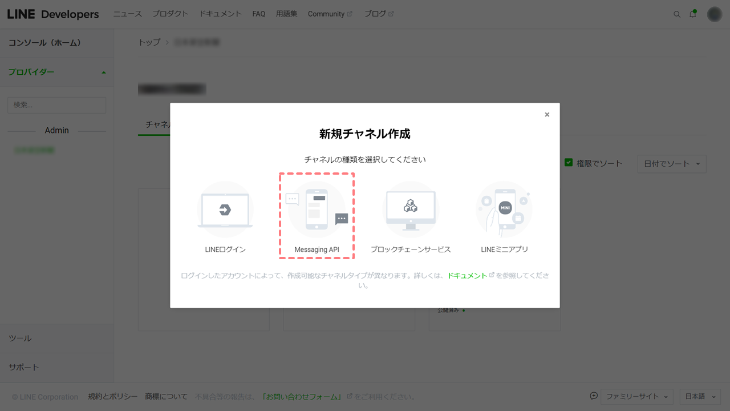Toggle the 権限でソート checkbox
Image resolution: width=730 pixels, height=411 pixels.
point(569,163)
